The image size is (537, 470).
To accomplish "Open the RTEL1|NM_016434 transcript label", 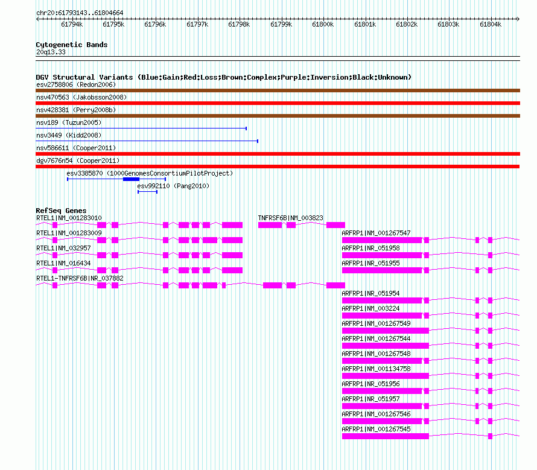I will [63, 263].
